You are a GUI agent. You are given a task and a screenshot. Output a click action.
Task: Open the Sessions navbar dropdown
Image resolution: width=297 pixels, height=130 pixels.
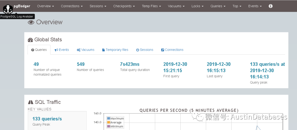pyautogui.click(x=98, y=6)
